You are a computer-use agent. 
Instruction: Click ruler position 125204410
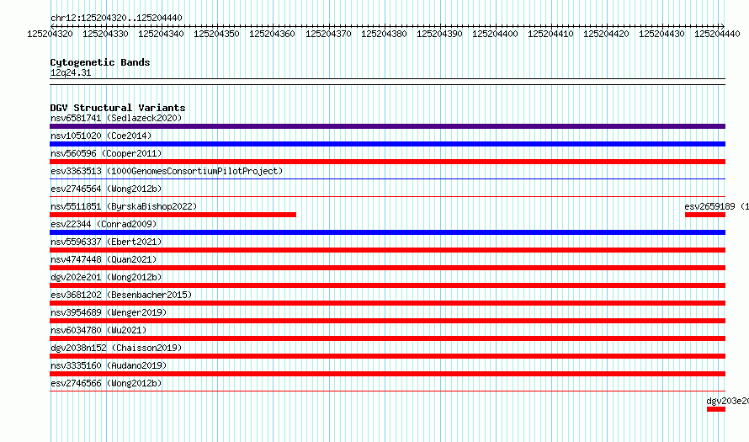tap(550, 34)
